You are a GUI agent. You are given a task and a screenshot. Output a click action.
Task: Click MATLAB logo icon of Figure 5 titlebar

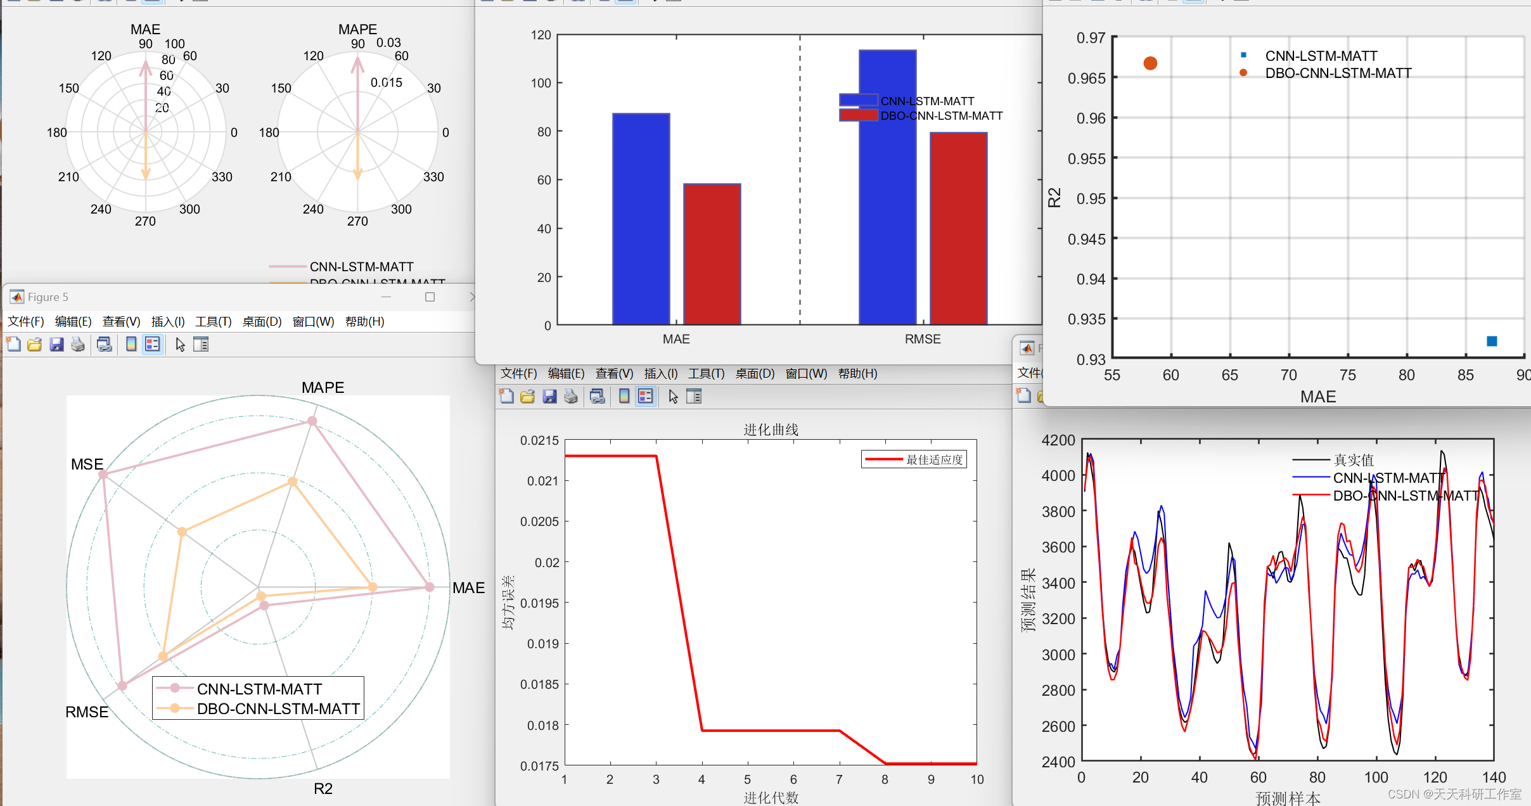[x=17, y=297]
